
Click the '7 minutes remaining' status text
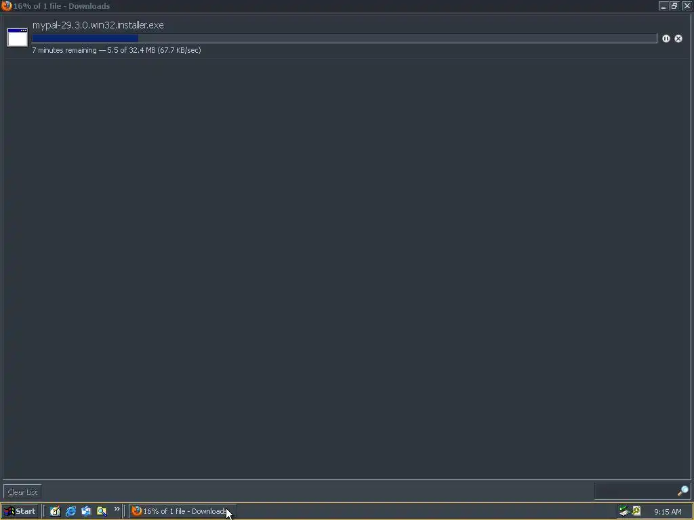64,50
